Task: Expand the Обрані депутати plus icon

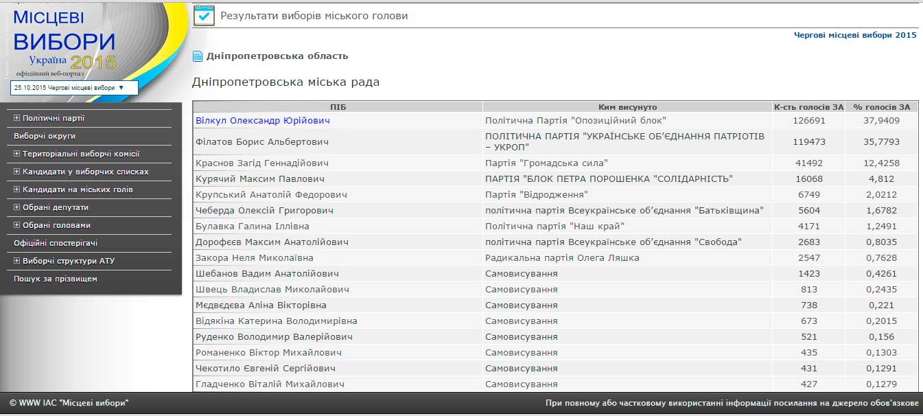Action: click(17, 207)
